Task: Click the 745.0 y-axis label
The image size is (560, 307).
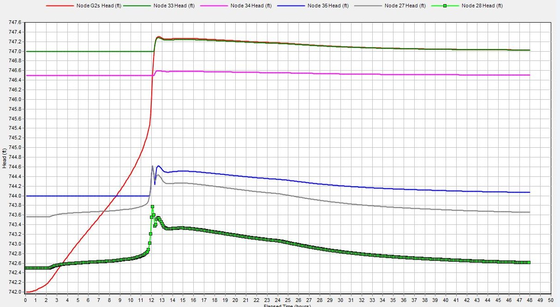Action: [x=15, y=148]
